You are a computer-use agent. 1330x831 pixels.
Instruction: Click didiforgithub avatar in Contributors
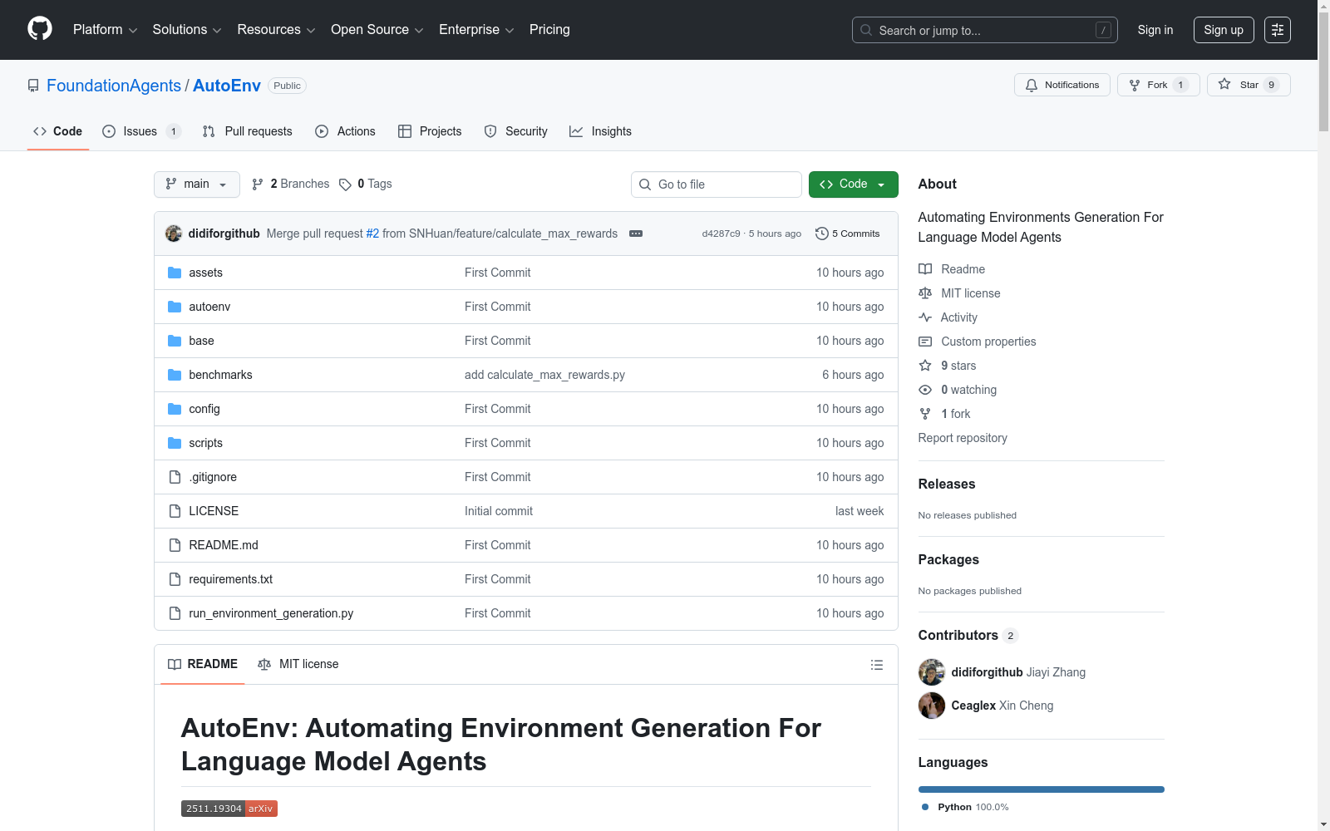coord(932,672)
